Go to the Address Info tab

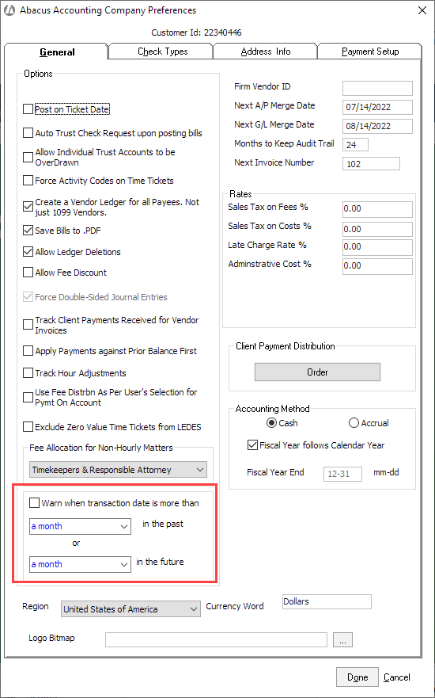pos(266,51)
